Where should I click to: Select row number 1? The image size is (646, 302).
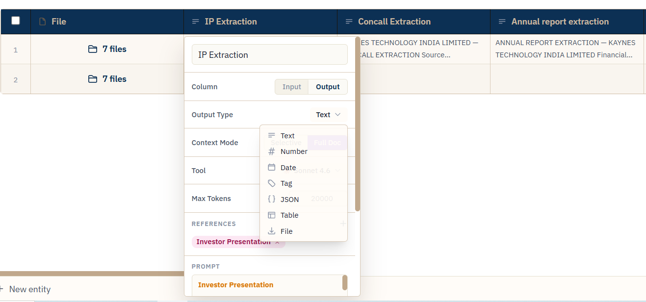(x=16, y=50)
